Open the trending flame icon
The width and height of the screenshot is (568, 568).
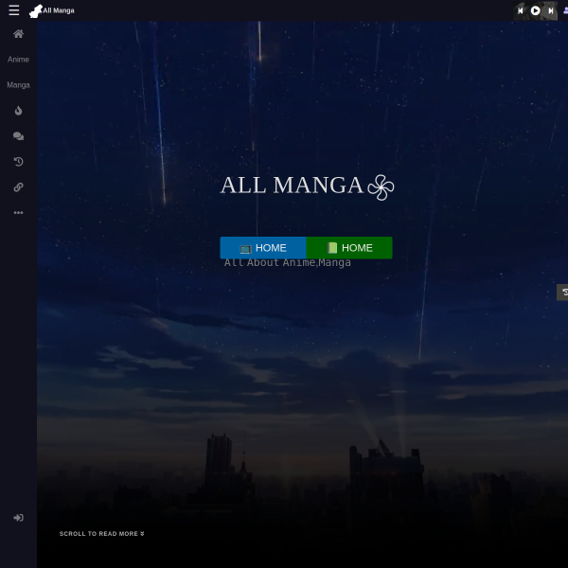[18, 111]
